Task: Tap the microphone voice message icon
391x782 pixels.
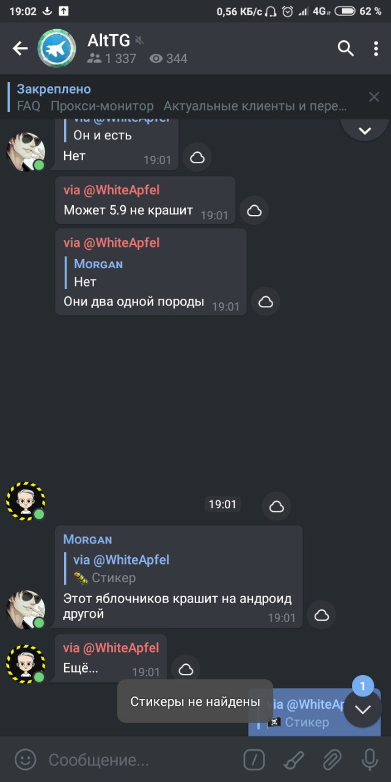Action: [370, 759]
